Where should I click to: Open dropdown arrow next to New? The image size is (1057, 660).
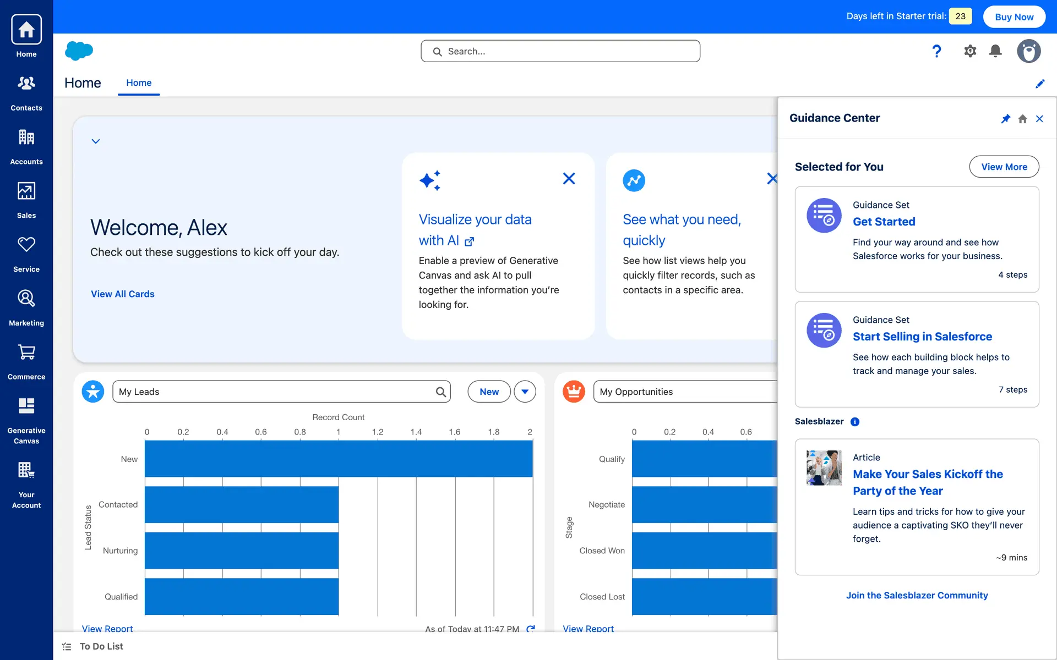pos(525,392)
